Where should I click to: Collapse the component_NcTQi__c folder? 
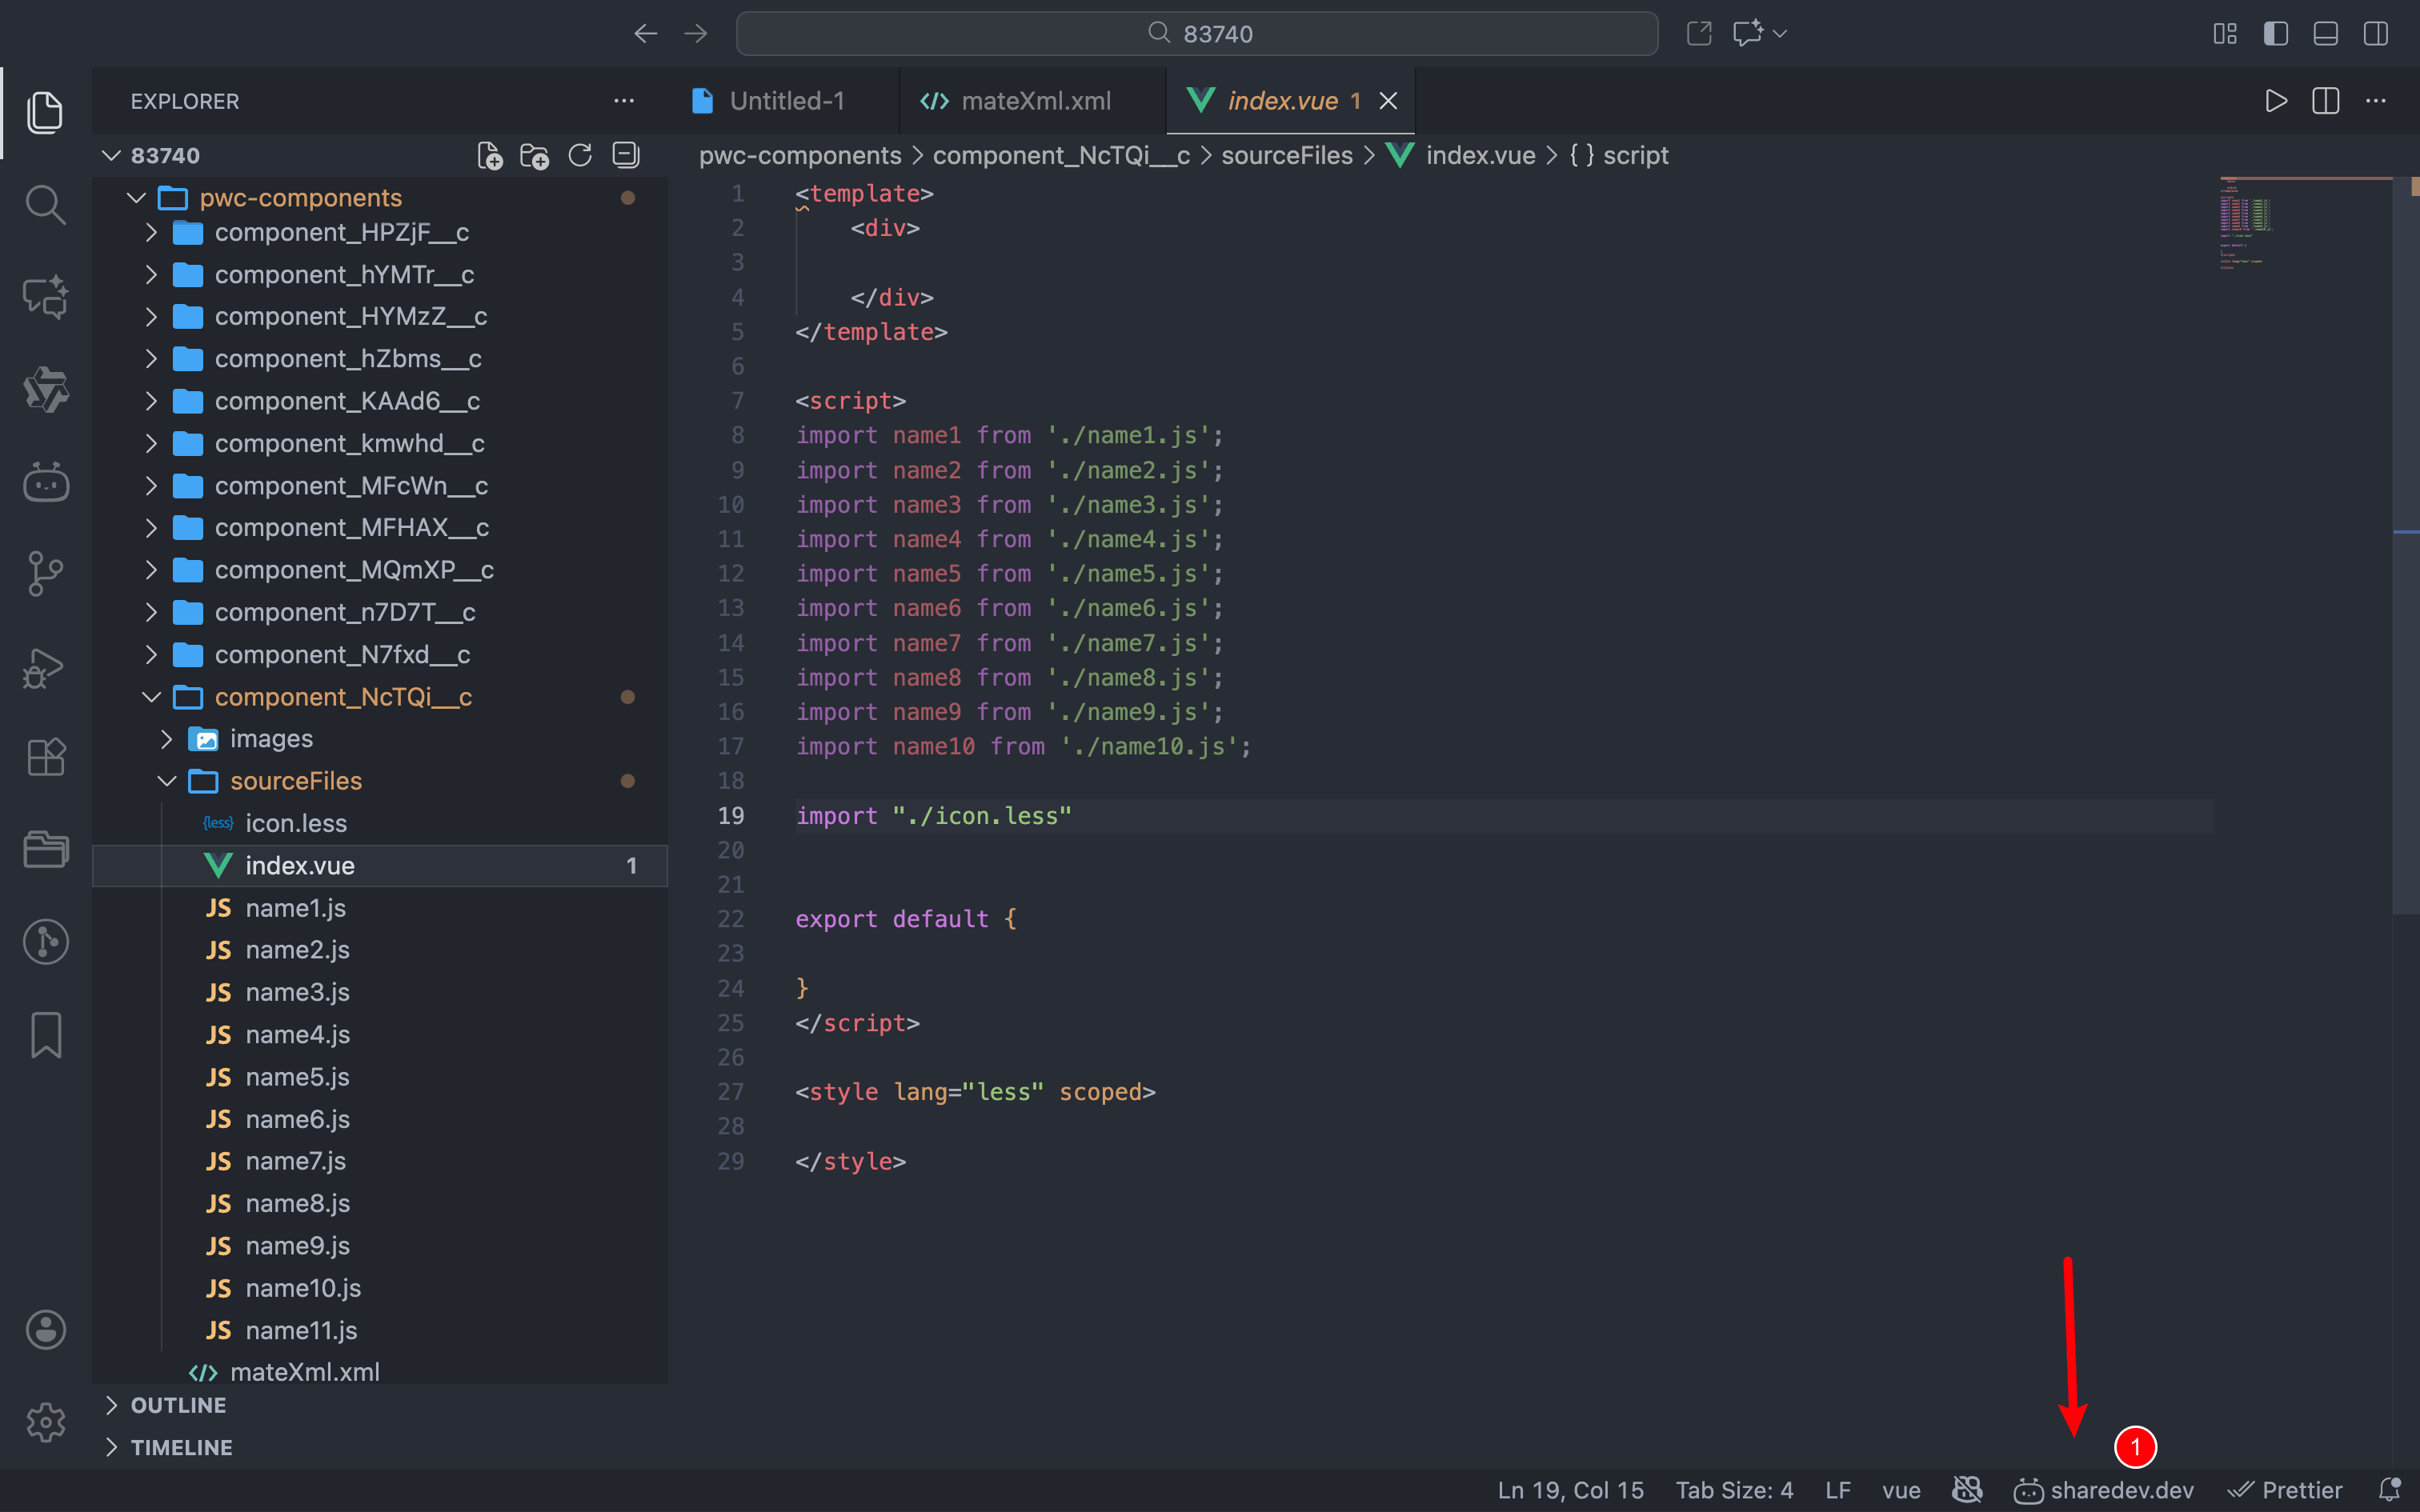tap(151, 697)
